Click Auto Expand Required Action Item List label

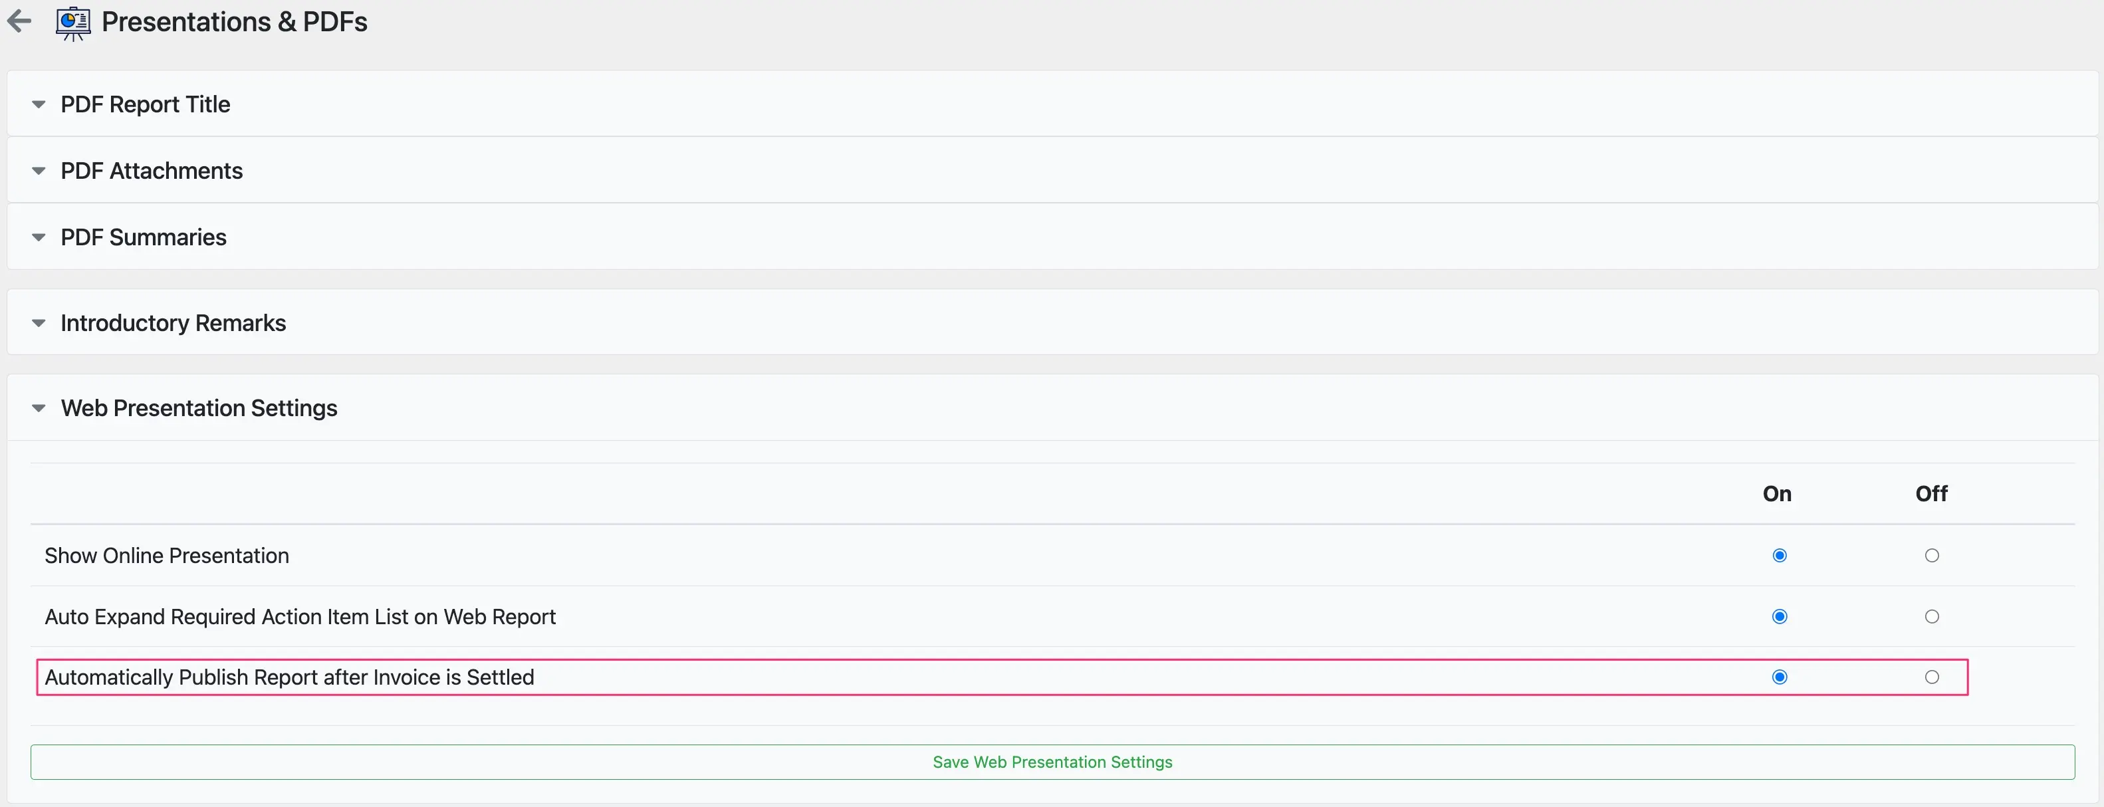click(300, 617)
